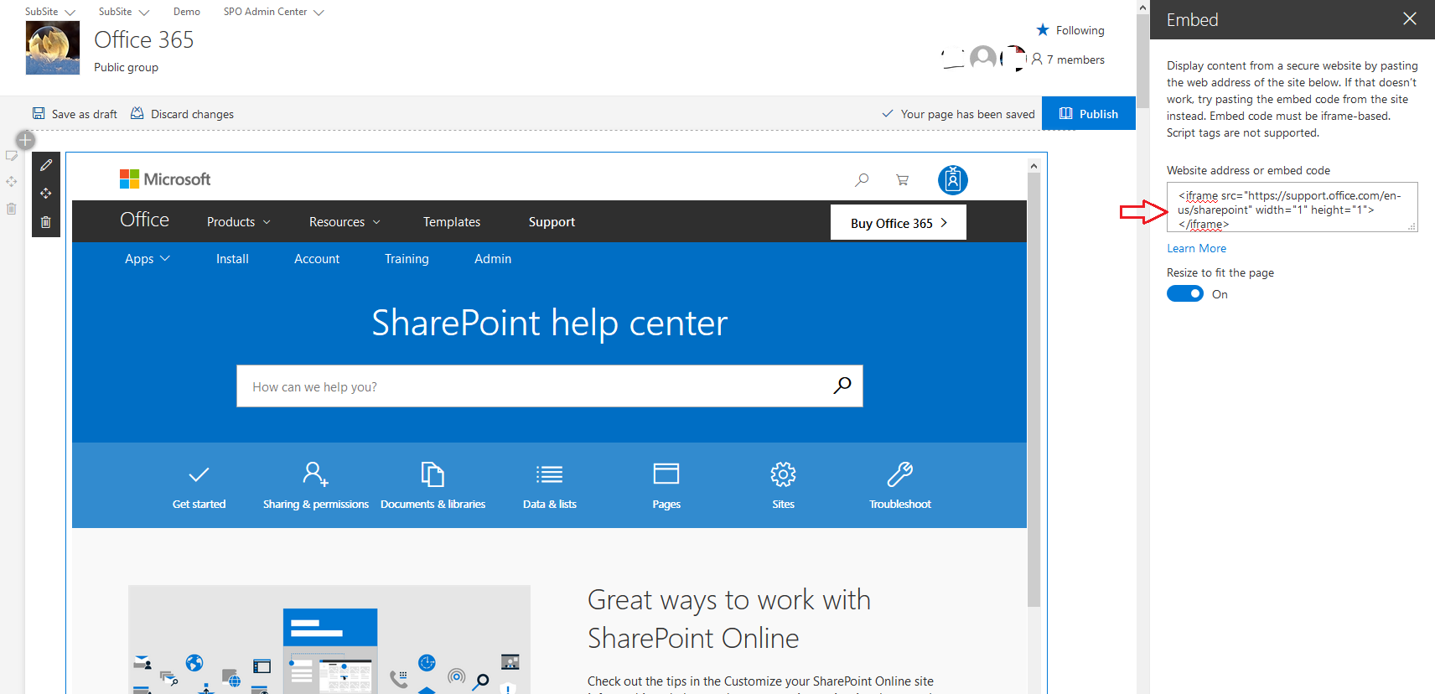Click the search magnifier in Microsoft header
This screenshot has height=694, width=1435.
(x=862, y=179)
